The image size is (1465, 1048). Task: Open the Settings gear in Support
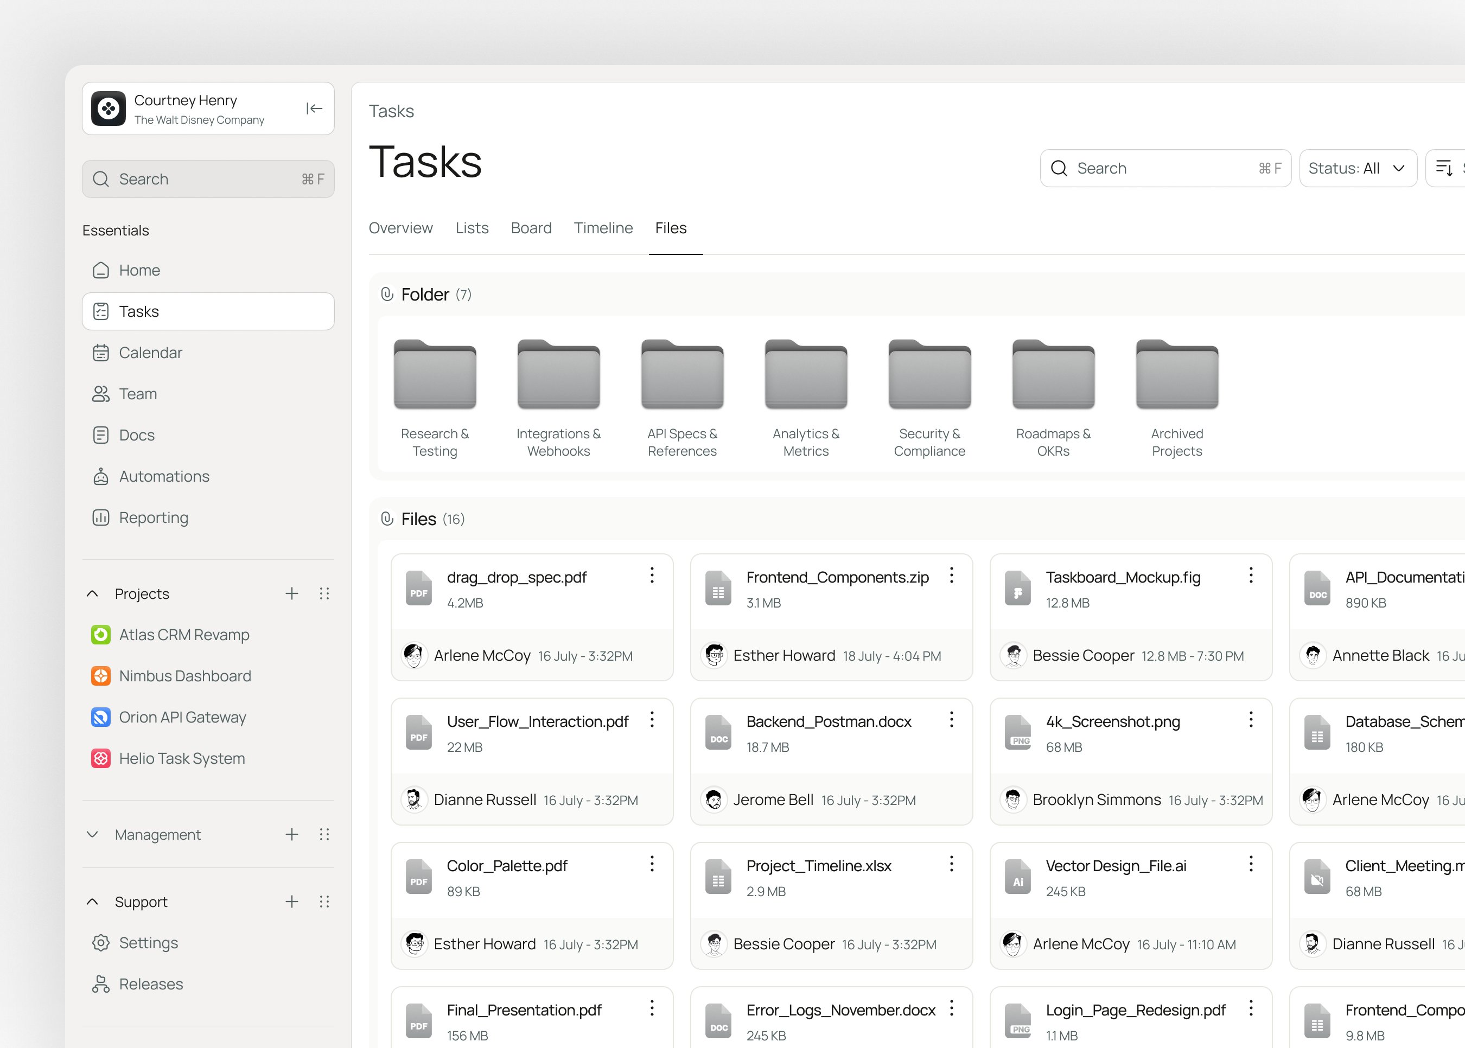pyautogui.click(x=101, y=943)
